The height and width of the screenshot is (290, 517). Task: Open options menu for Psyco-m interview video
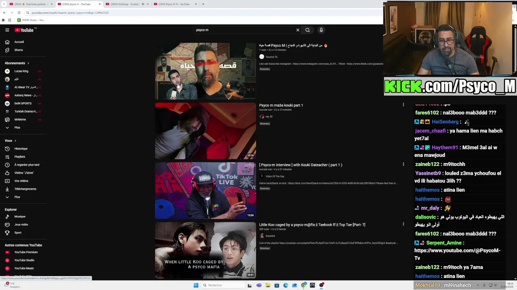pyautogui.click(x=403, y=164)
